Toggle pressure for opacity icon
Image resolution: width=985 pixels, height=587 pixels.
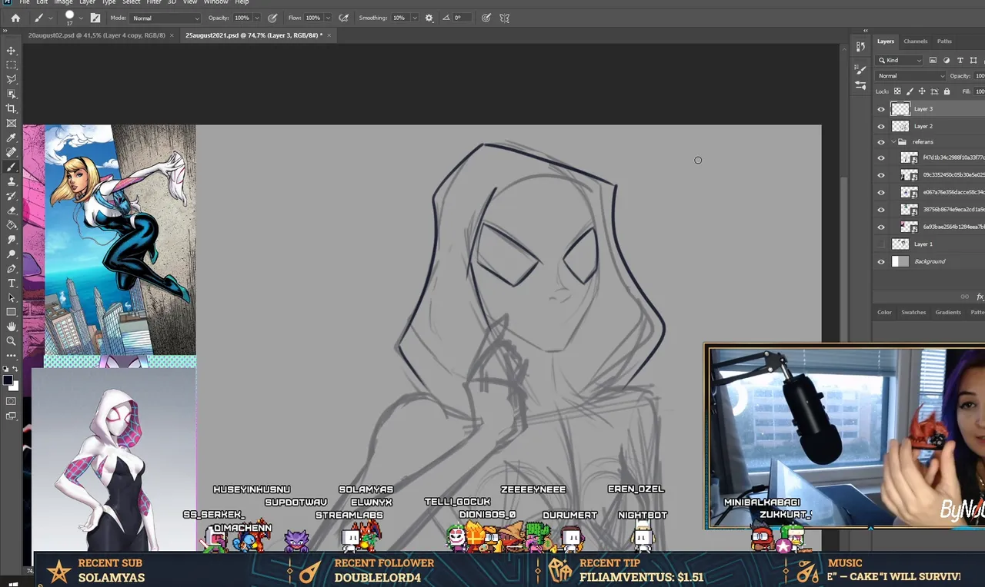(x=272, y=18)
